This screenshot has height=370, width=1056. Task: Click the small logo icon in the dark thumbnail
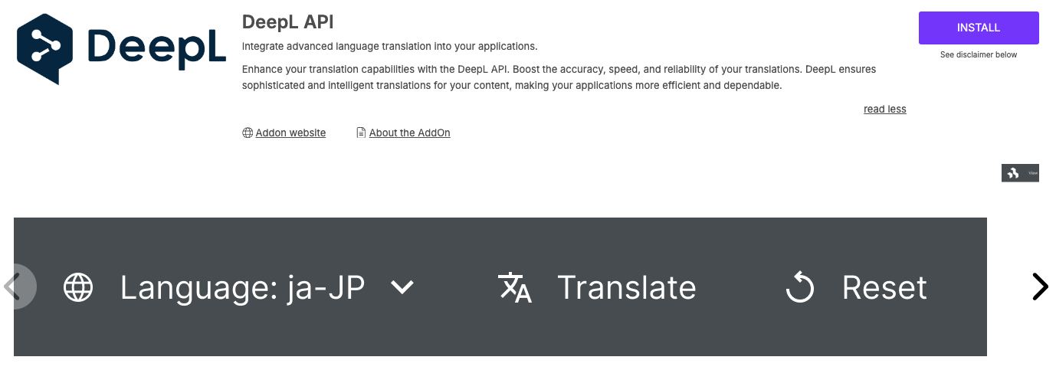(x=1013, y=173)
